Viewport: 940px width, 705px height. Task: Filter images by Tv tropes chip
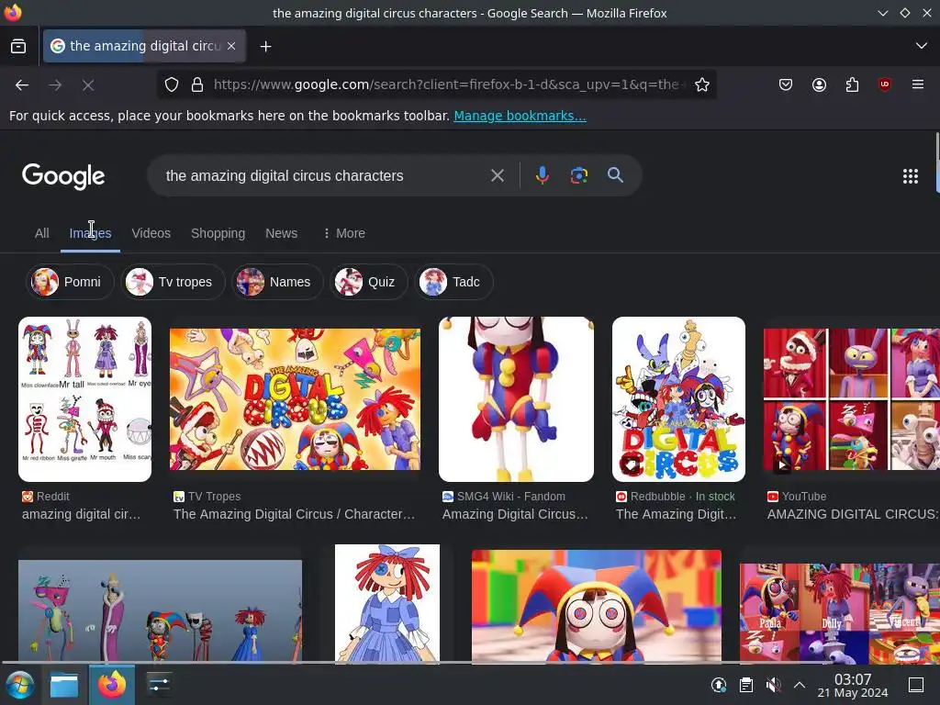tap(173, 282)
